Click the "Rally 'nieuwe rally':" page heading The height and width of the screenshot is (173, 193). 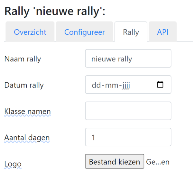[x=55, y=12]
